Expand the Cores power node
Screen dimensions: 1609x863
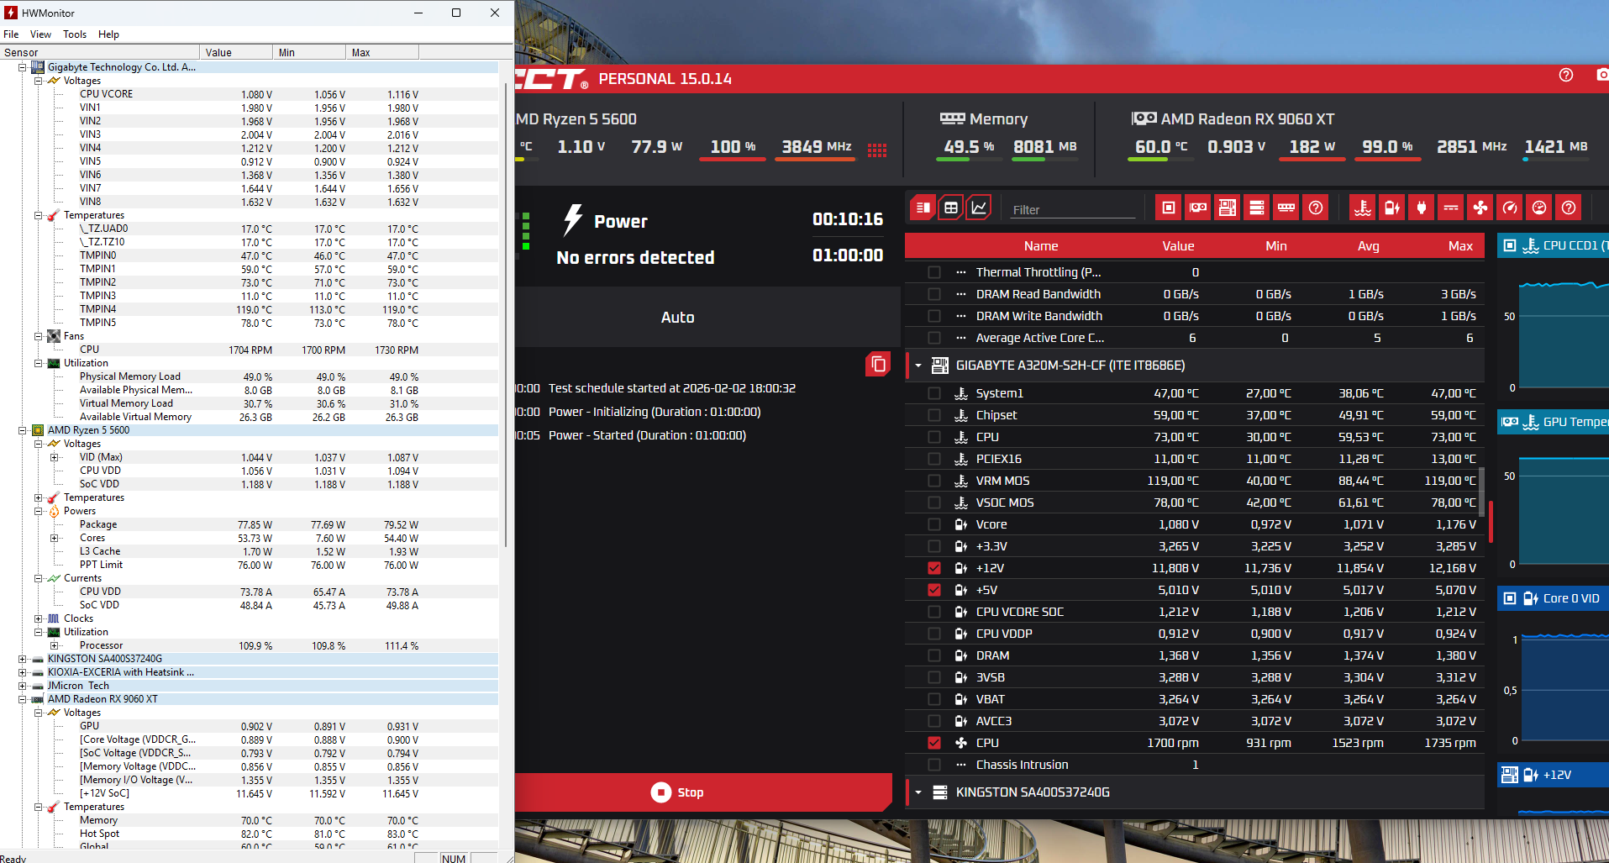tap(54, 538)
